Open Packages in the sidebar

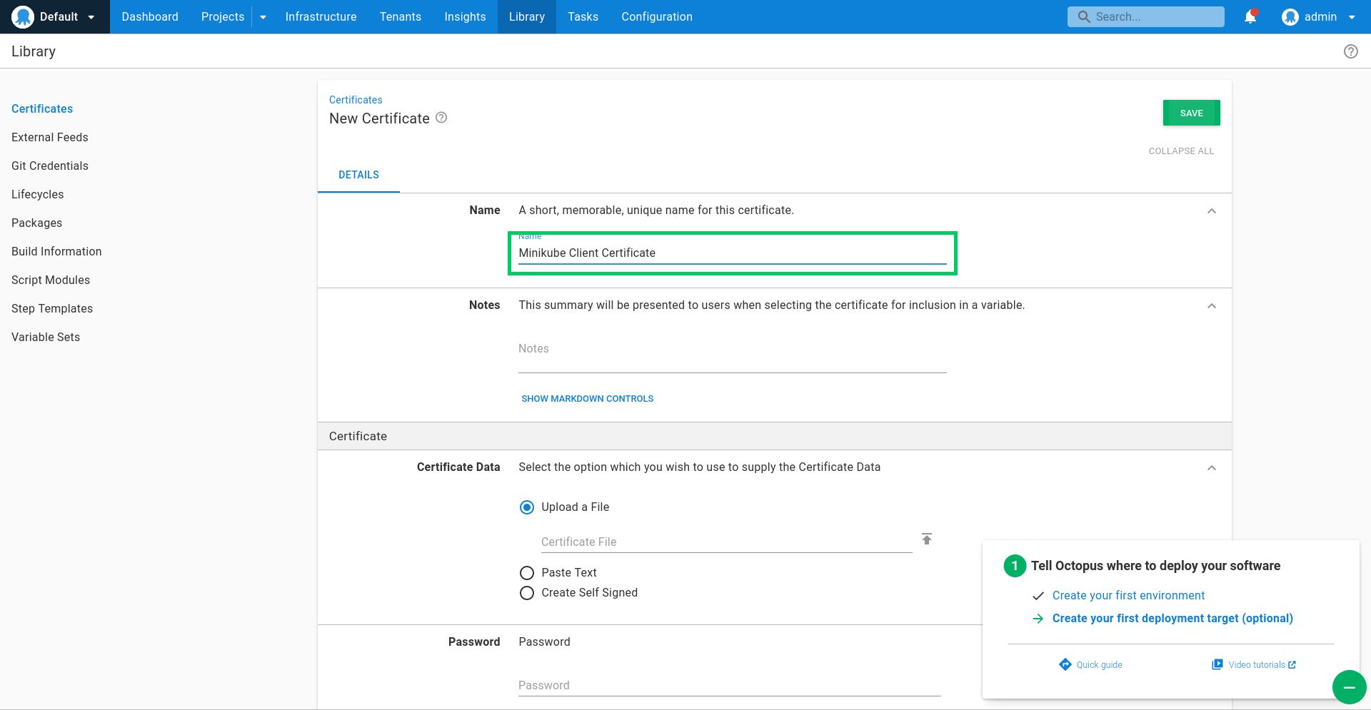[x=37, y=223]
